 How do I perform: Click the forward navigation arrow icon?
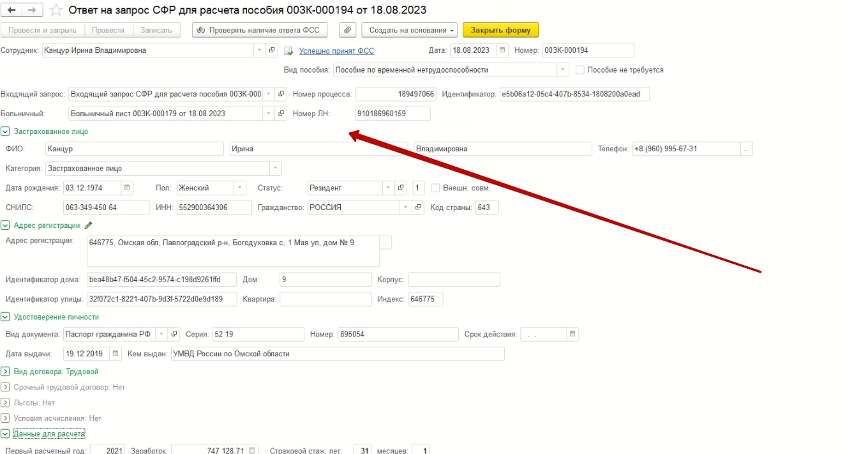(x=33, y=10)
